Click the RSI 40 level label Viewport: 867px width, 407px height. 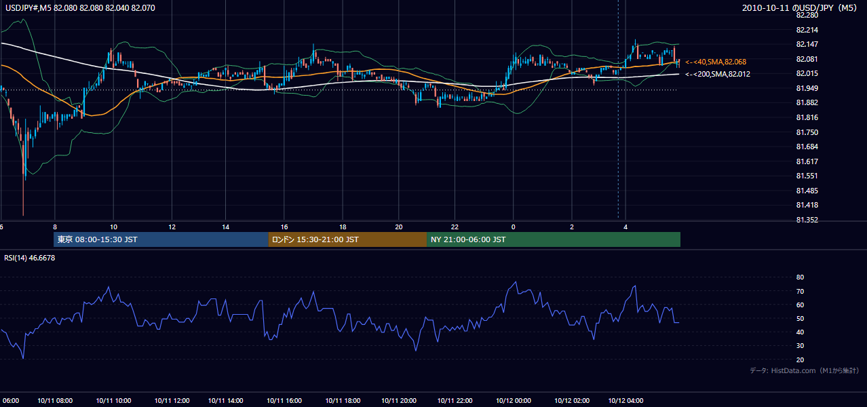pyautogui.click(x=800, y=332)
